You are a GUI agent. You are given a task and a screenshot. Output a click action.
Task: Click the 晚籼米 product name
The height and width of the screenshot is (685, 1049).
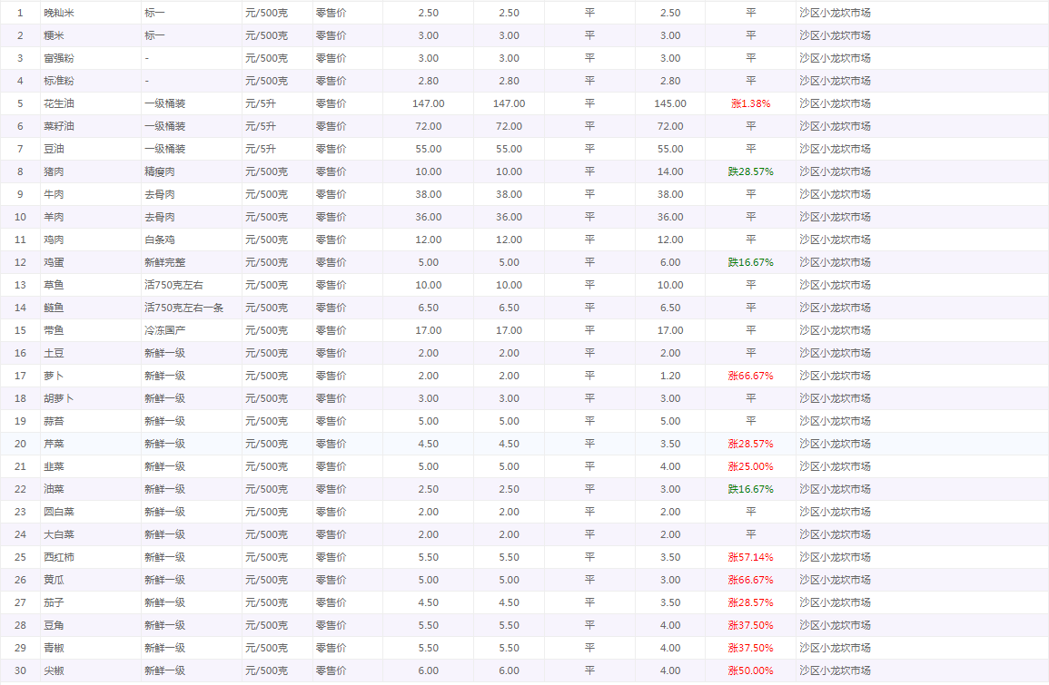(59, 13)
